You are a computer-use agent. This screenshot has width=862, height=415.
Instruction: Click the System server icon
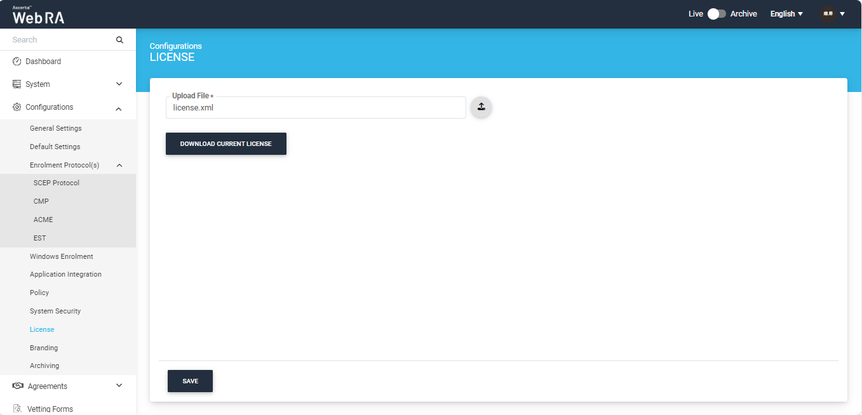click(x=17, y=84)
